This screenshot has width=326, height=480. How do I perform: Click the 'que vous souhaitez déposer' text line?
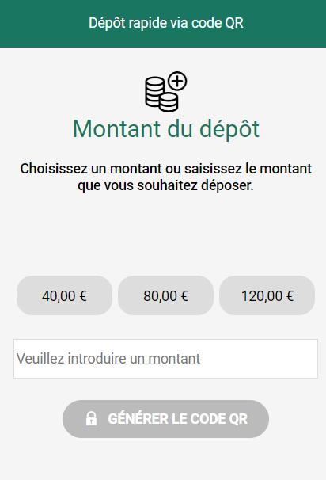pos(165,185)
